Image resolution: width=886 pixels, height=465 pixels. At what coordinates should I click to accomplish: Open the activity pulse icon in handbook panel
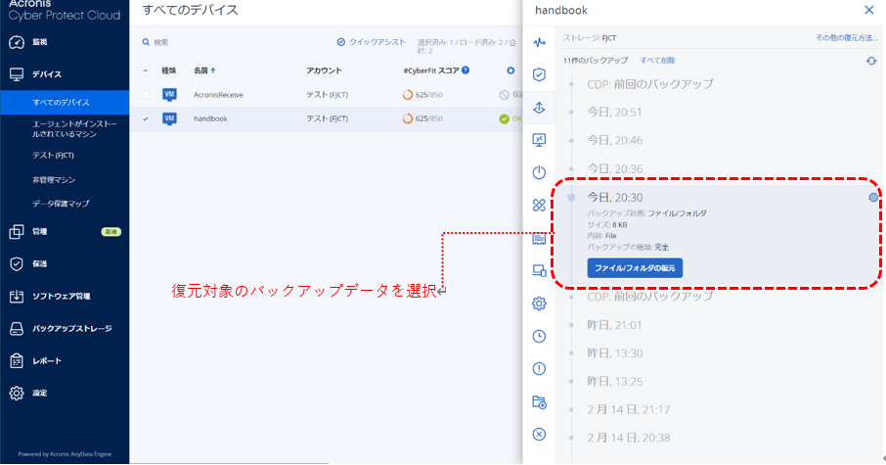coord(539,42)
